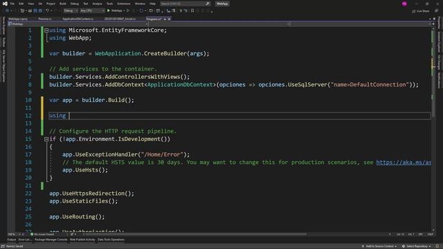Open the Any CPU platform dropdown
Image resolution: width=443 pixels, height=249 pixels.
point(92,11)
